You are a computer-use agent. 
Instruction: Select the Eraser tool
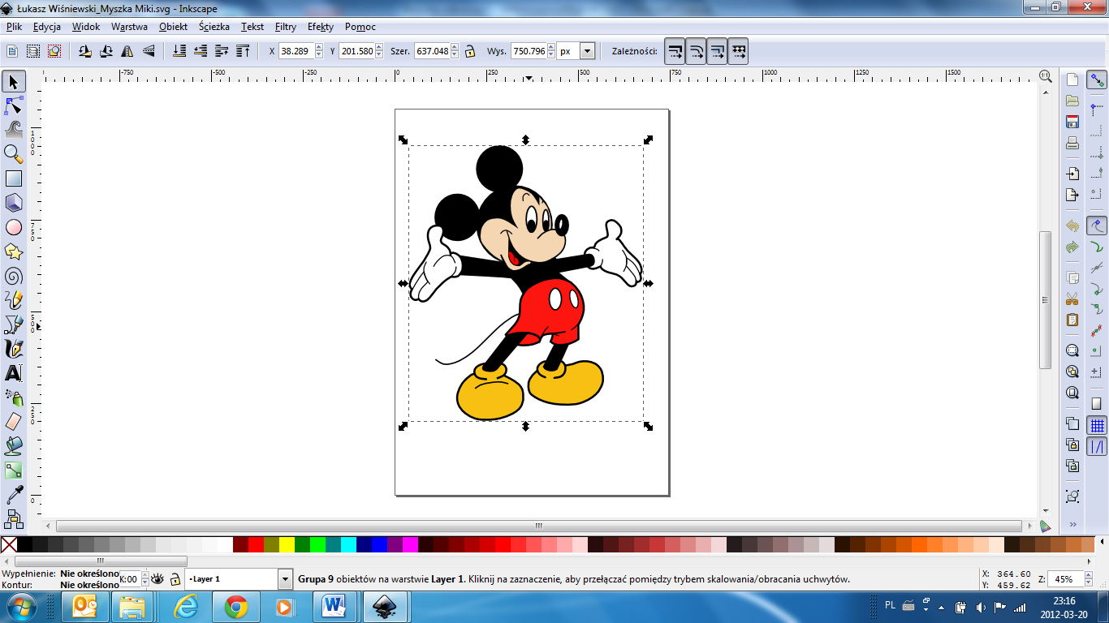14,422
